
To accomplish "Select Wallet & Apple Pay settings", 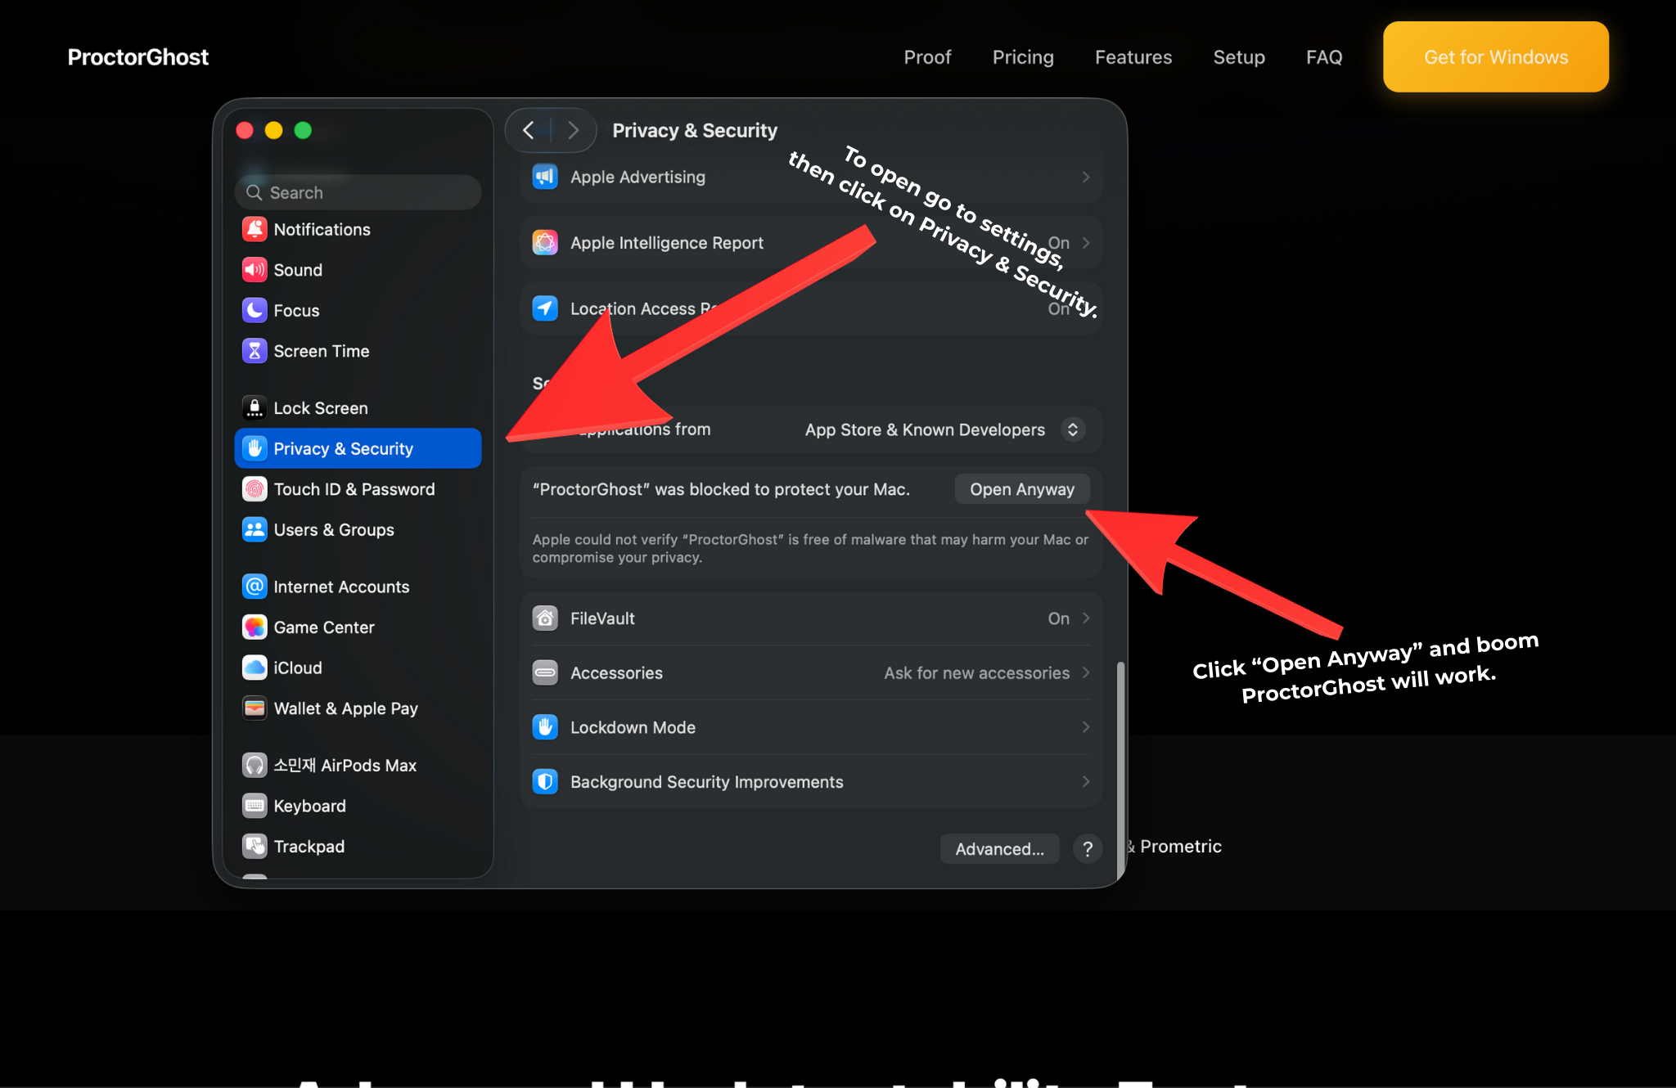I will (x=346, y=708).
